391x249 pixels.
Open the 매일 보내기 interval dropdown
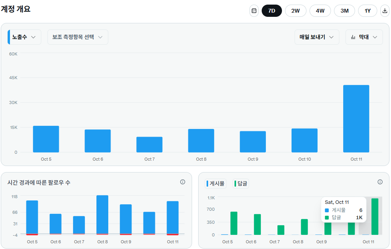coord(317,37)
